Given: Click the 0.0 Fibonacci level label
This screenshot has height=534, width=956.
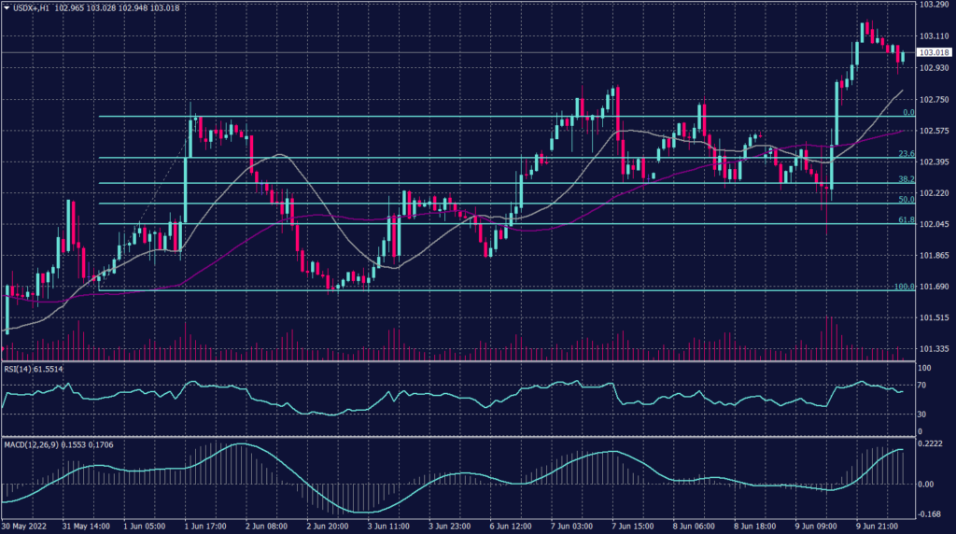Looking at the screenshot, I should (x=908, y=113).
